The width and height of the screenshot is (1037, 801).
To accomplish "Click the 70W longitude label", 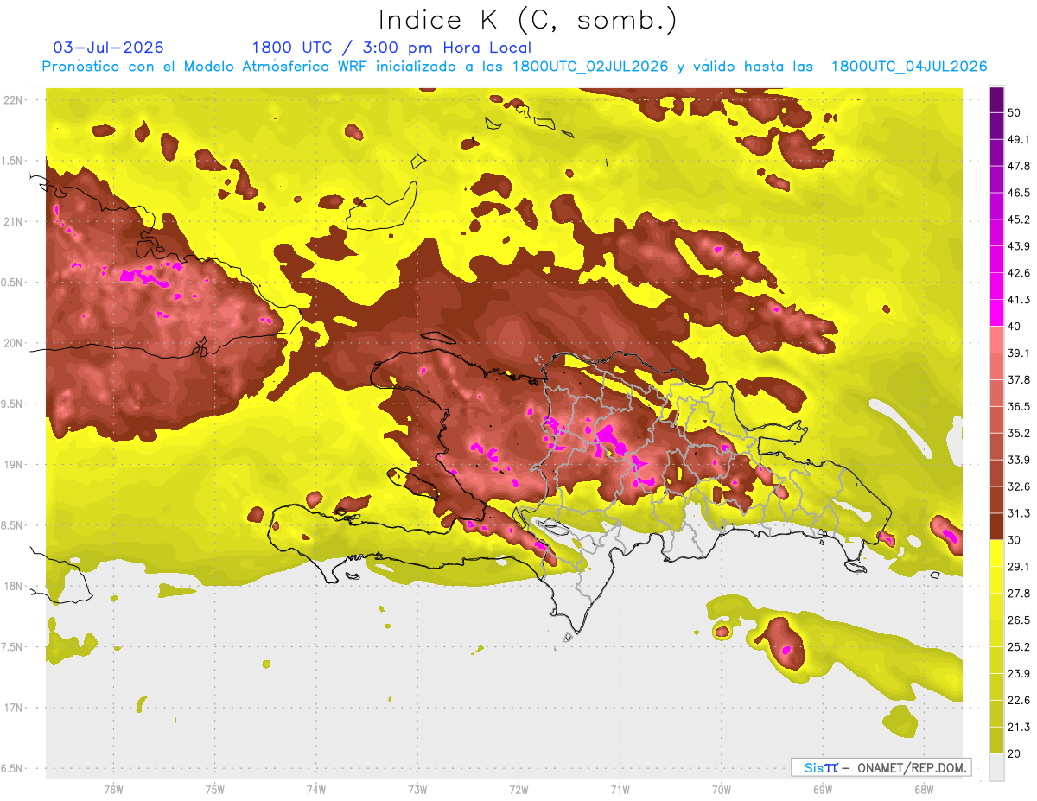I will tap(721, 789).
